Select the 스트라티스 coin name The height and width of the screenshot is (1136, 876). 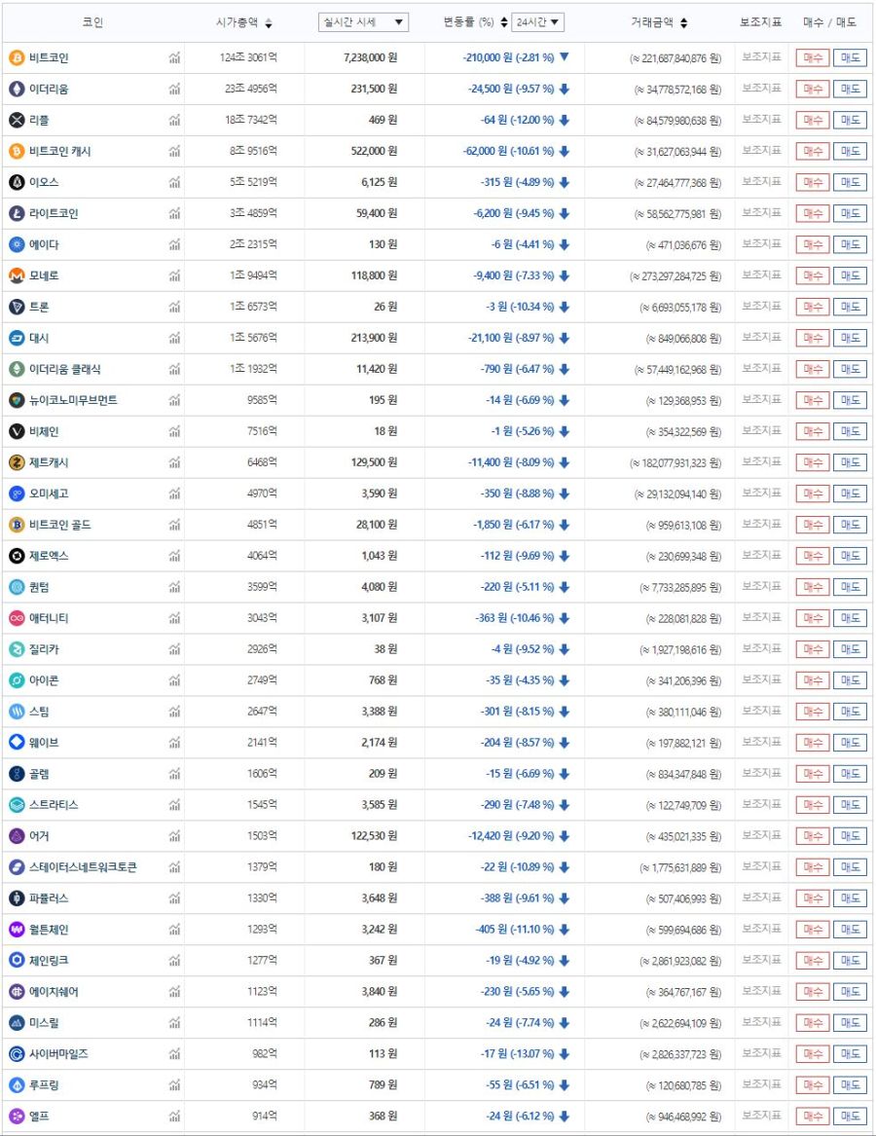coord(54,805)
